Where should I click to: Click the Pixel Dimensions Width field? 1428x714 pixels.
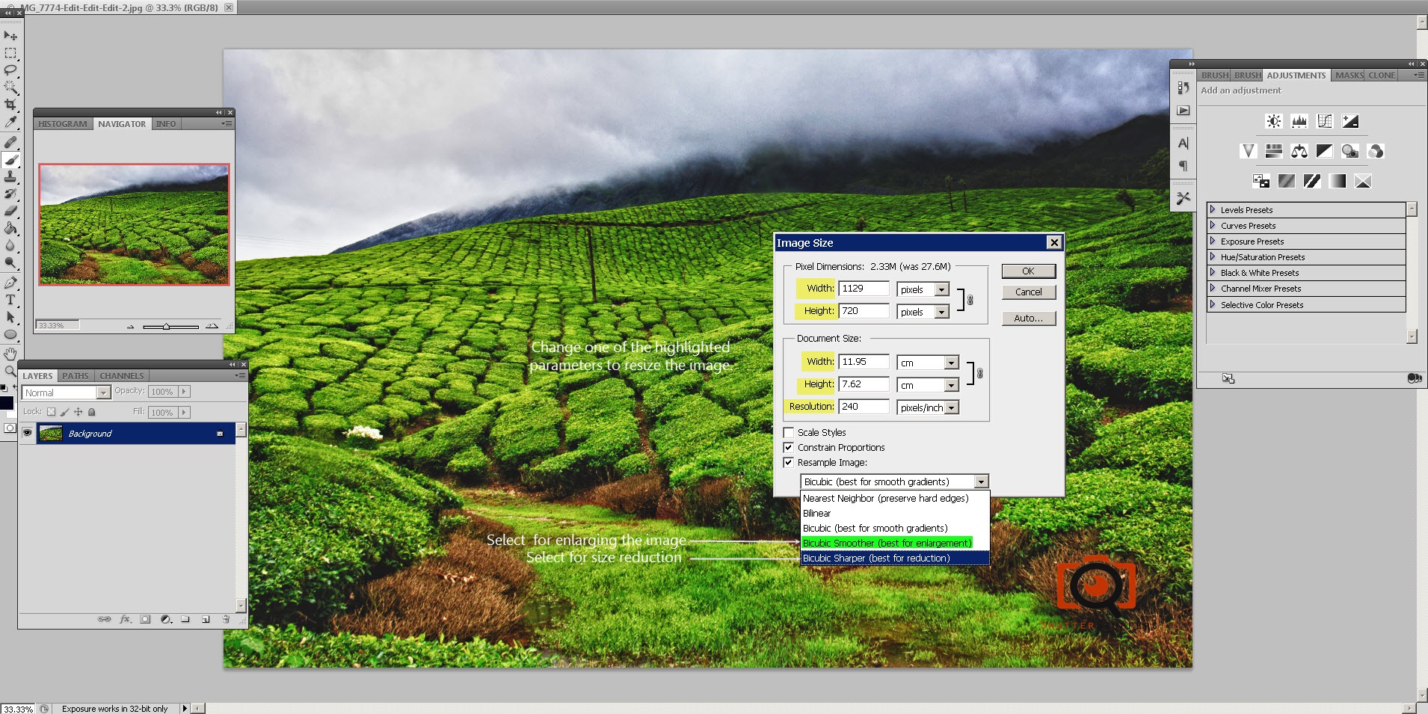864,289
